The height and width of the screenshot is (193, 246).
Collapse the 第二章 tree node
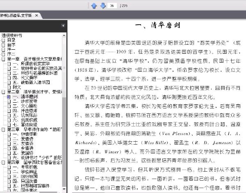point(3,92)
